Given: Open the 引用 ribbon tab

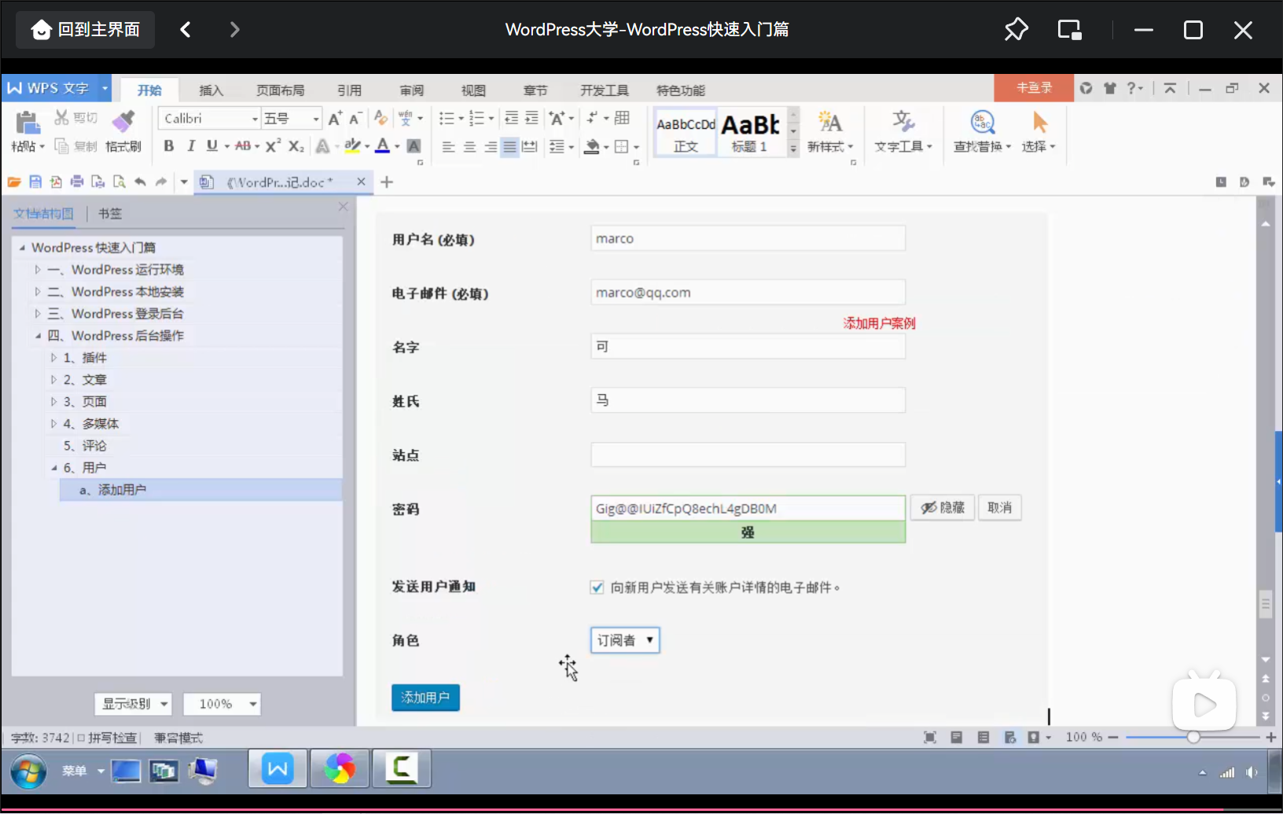Looking at the screenshot, I should click(349, 90).
